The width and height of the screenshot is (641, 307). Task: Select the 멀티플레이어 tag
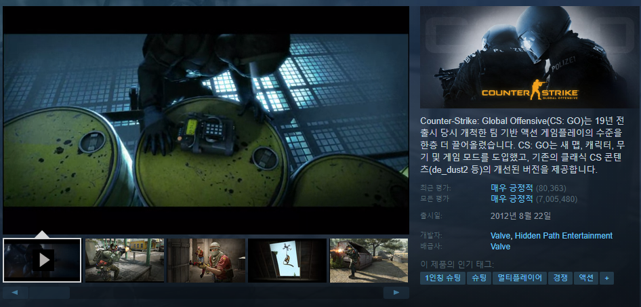[x=520, y=278]
